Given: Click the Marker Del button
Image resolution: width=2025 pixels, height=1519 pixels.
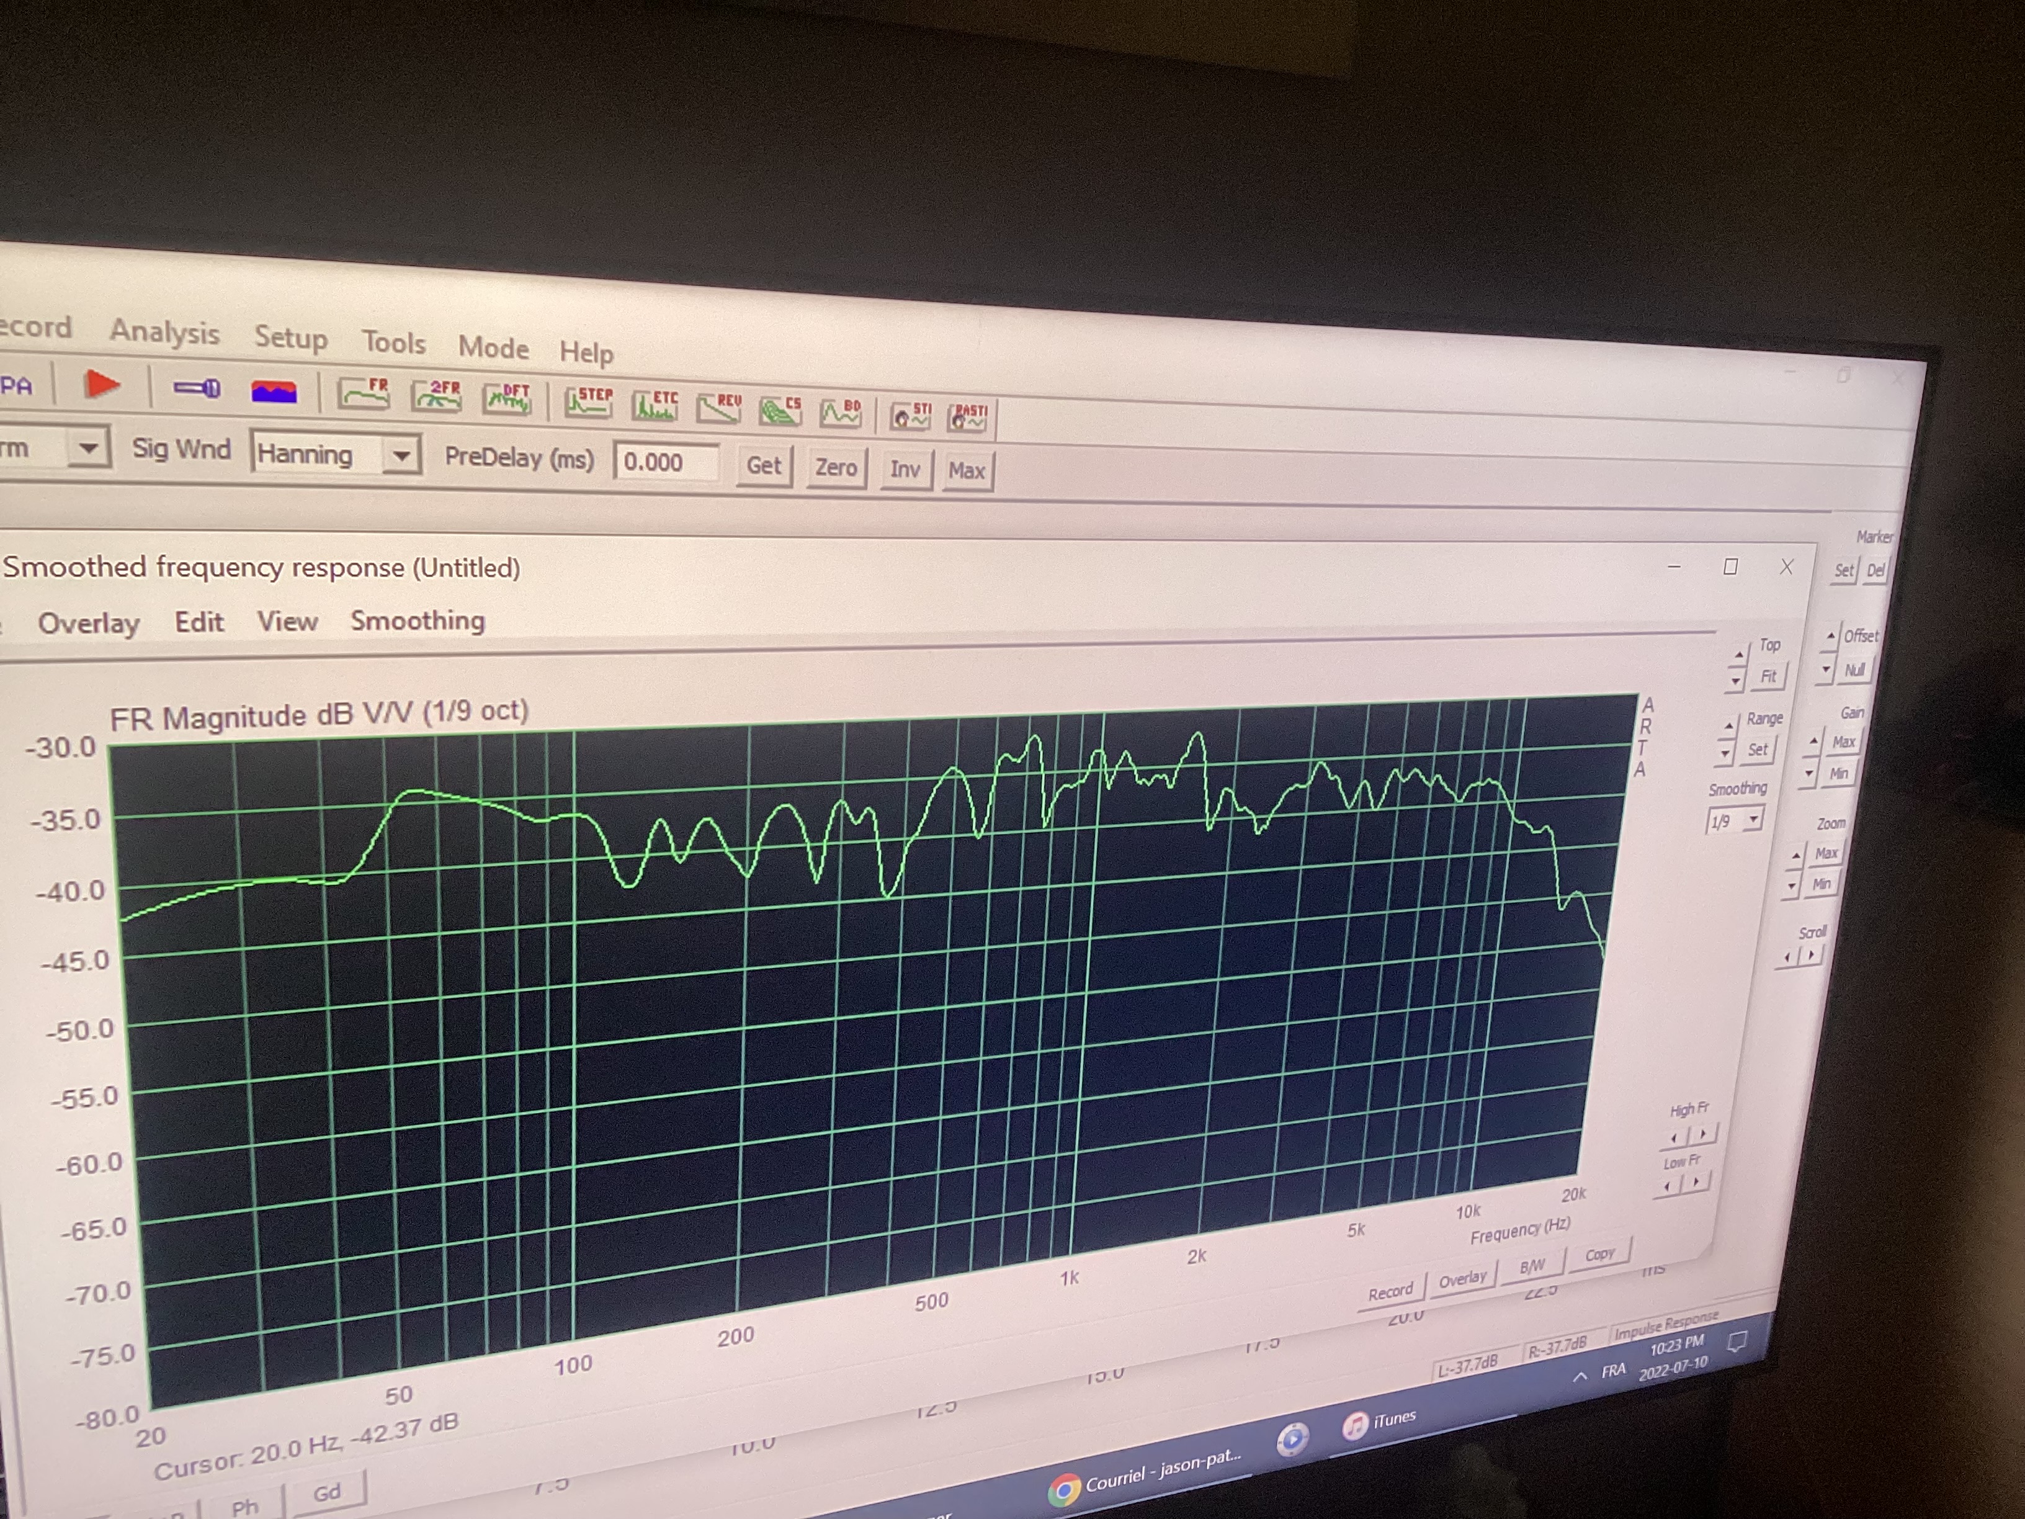Looking at the screenshot, I should tap(1875, 570).
